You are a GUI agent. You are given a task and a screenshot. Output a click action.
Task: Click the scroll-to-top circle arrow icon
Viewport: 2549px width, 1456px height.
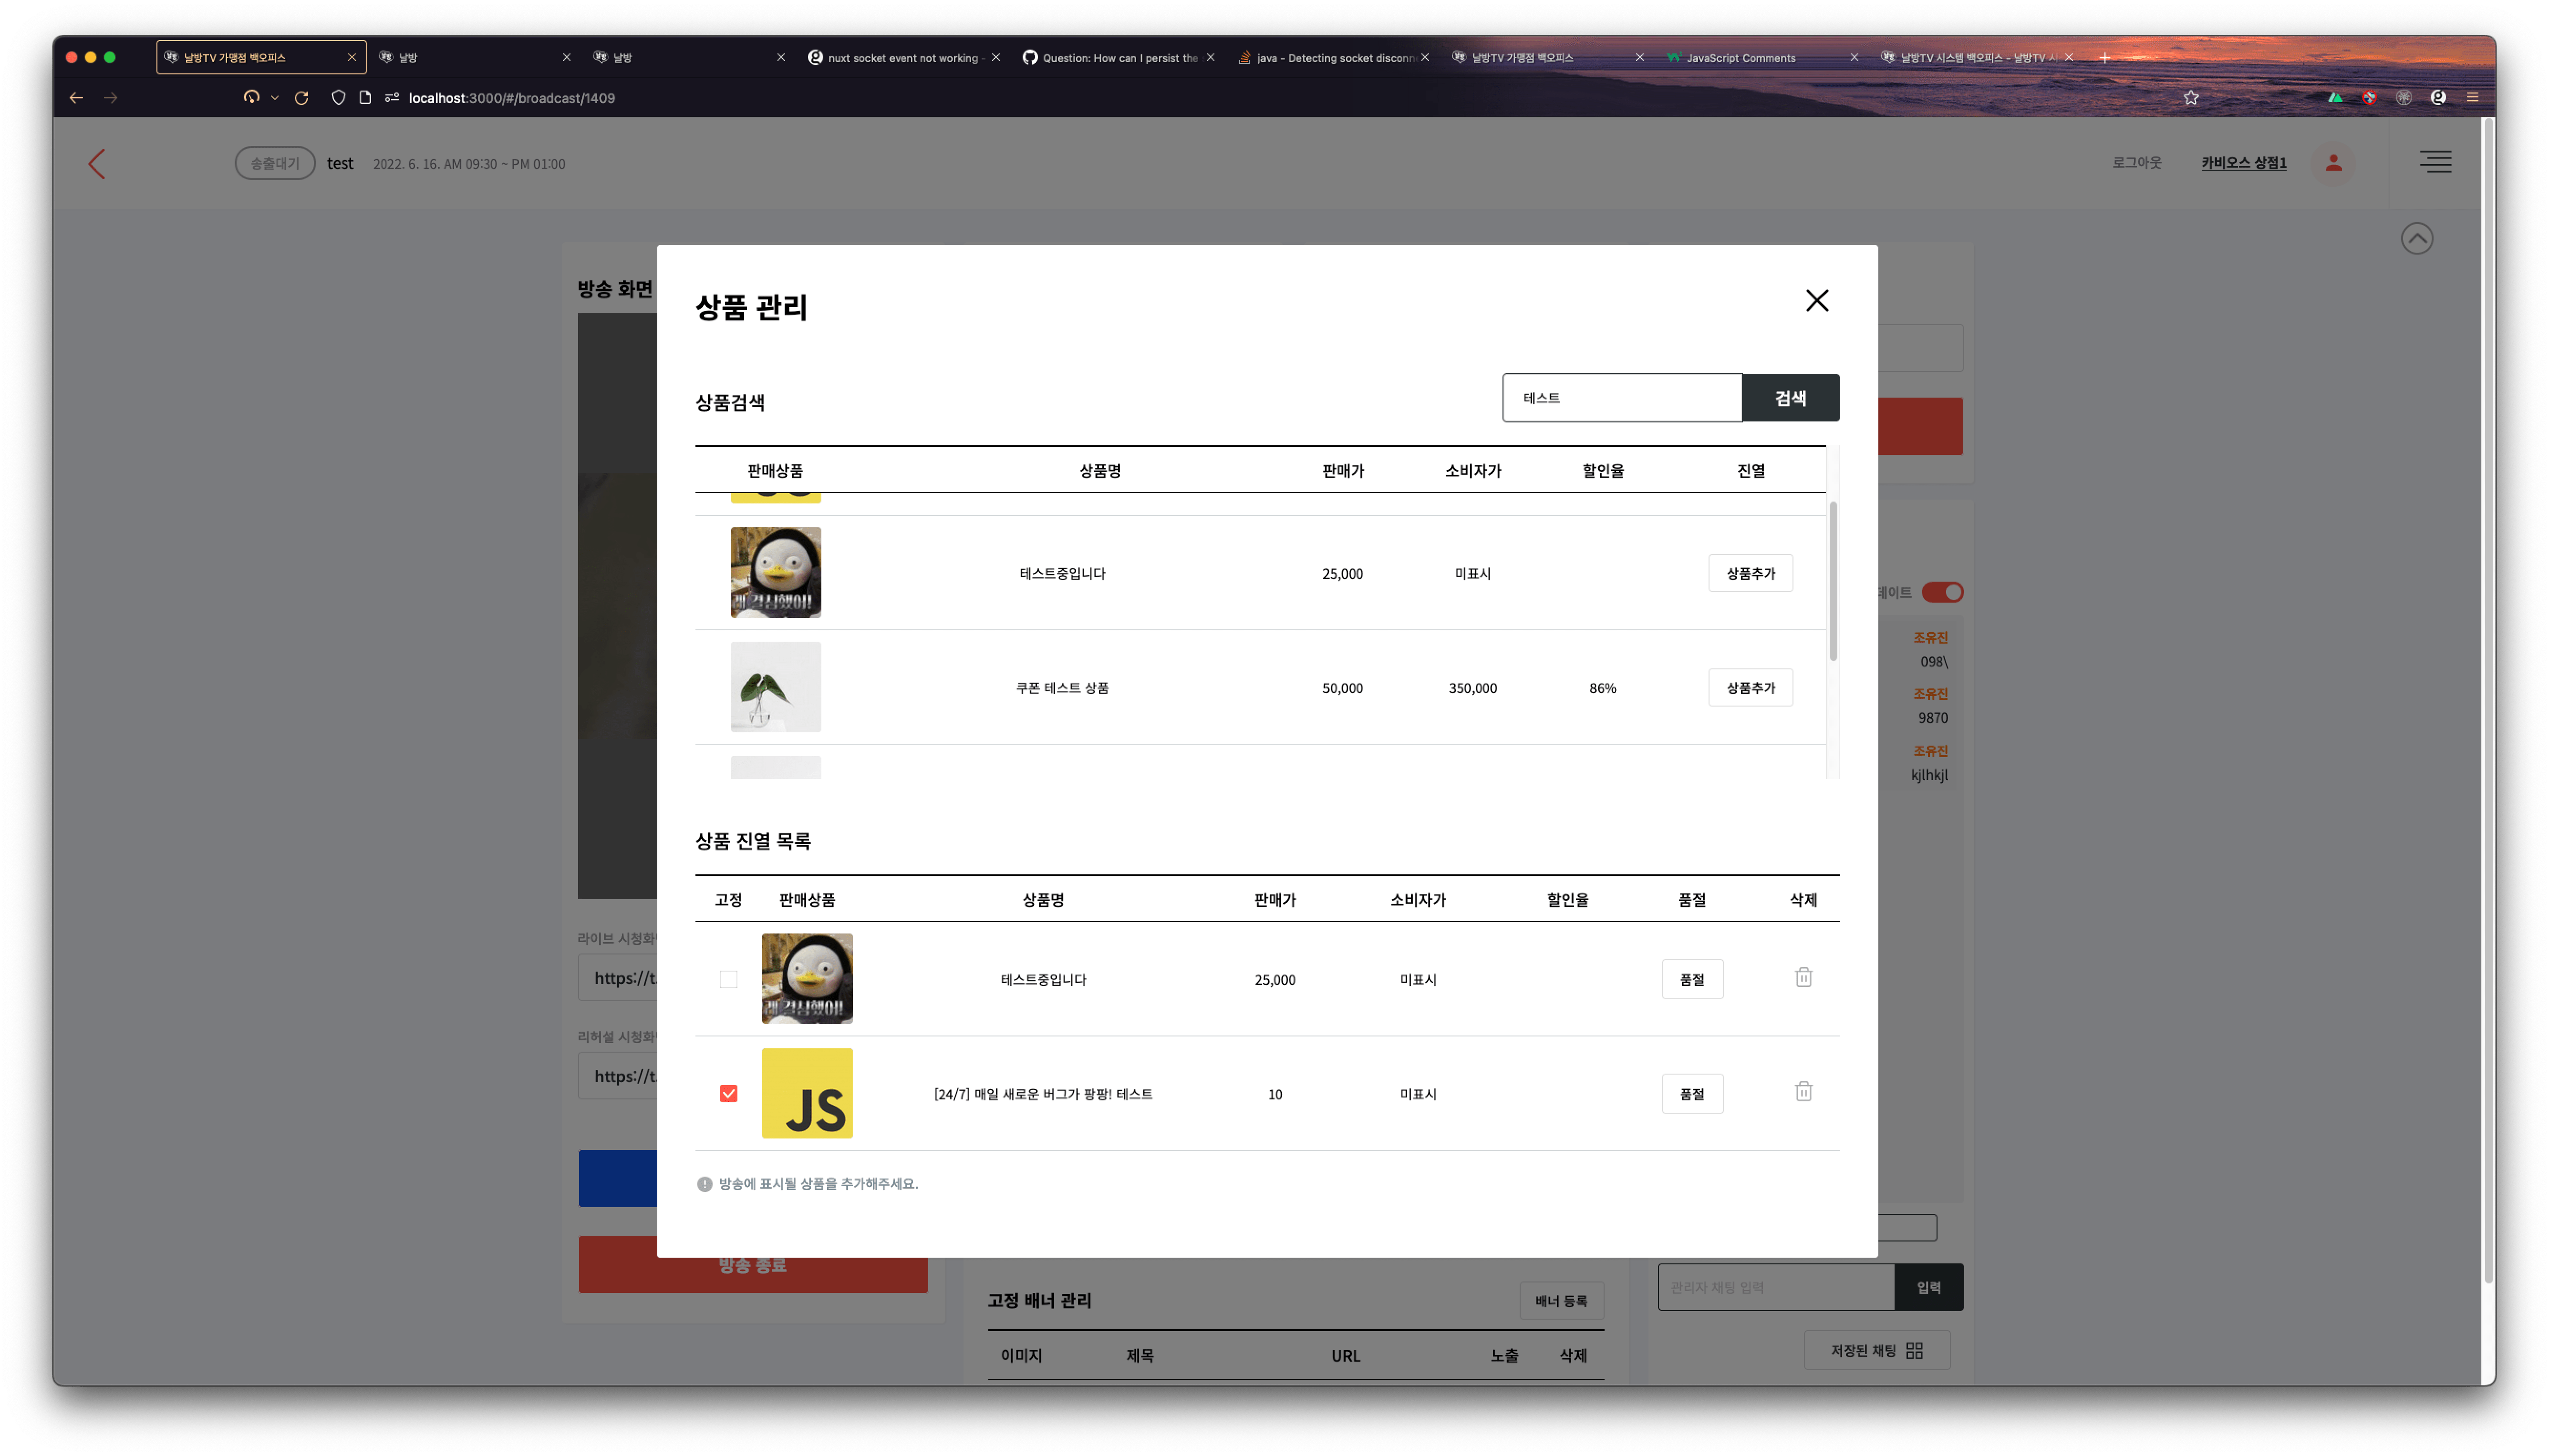2416,238
